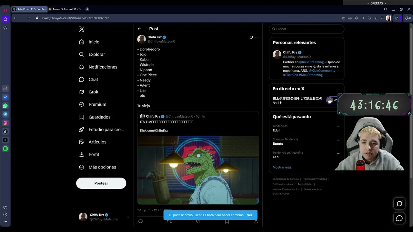Like the post with heart icon
Image resolution: width=413 pixels, height=232 pixels.
(198, 221)
